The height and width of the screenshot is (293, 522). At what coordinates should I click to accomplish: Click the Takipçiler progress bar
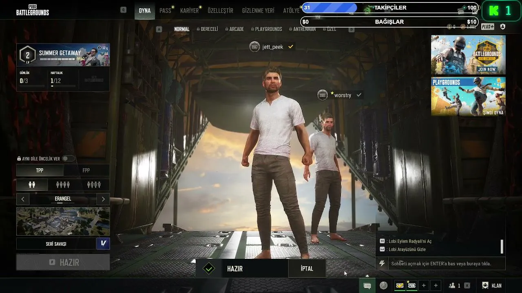390,8
